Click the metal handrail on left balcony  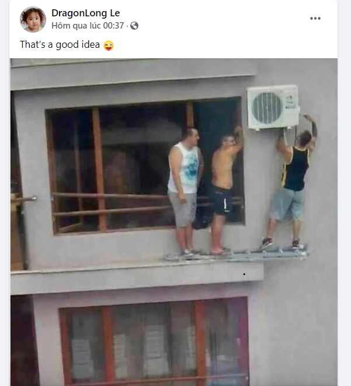(x=24, y=199)
